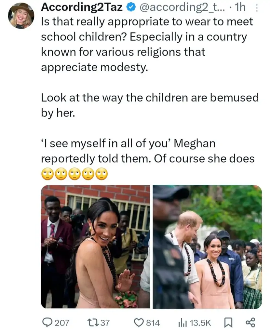Click the 207 replies count
The image size is (270, 333).
coord(62,322)
